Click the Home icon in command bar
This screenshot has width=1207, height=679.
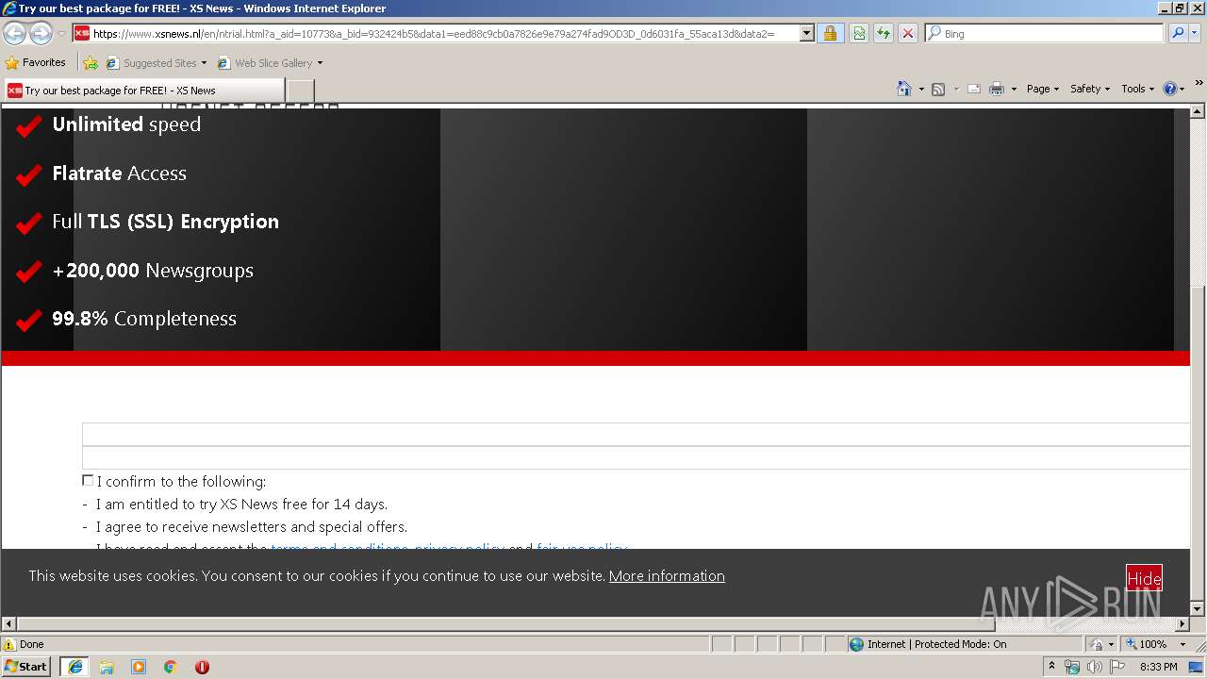tap(904, 89)
